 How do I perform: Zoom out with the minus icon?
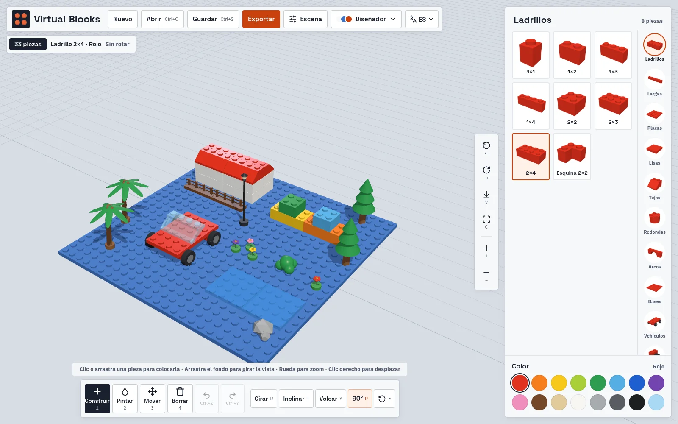tap(486, 275)
